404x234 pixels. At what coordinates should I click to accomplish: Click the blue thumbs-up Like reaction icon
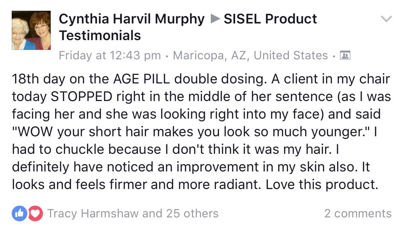19,213
